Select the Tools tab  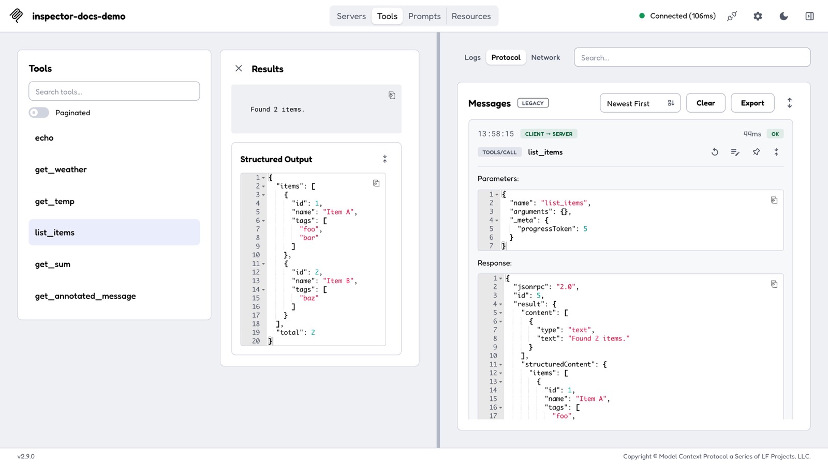387,16
